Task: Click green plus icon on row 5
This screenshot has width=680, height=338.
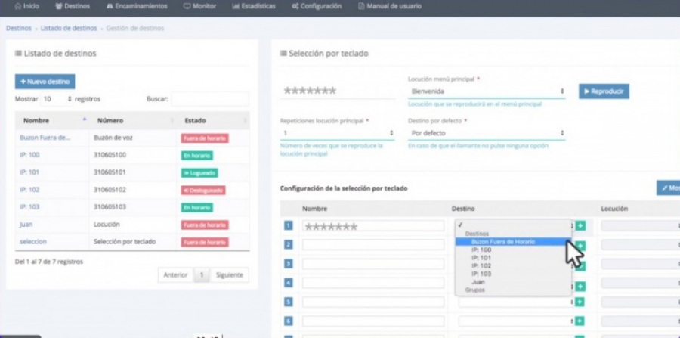Action: (580, 302)
